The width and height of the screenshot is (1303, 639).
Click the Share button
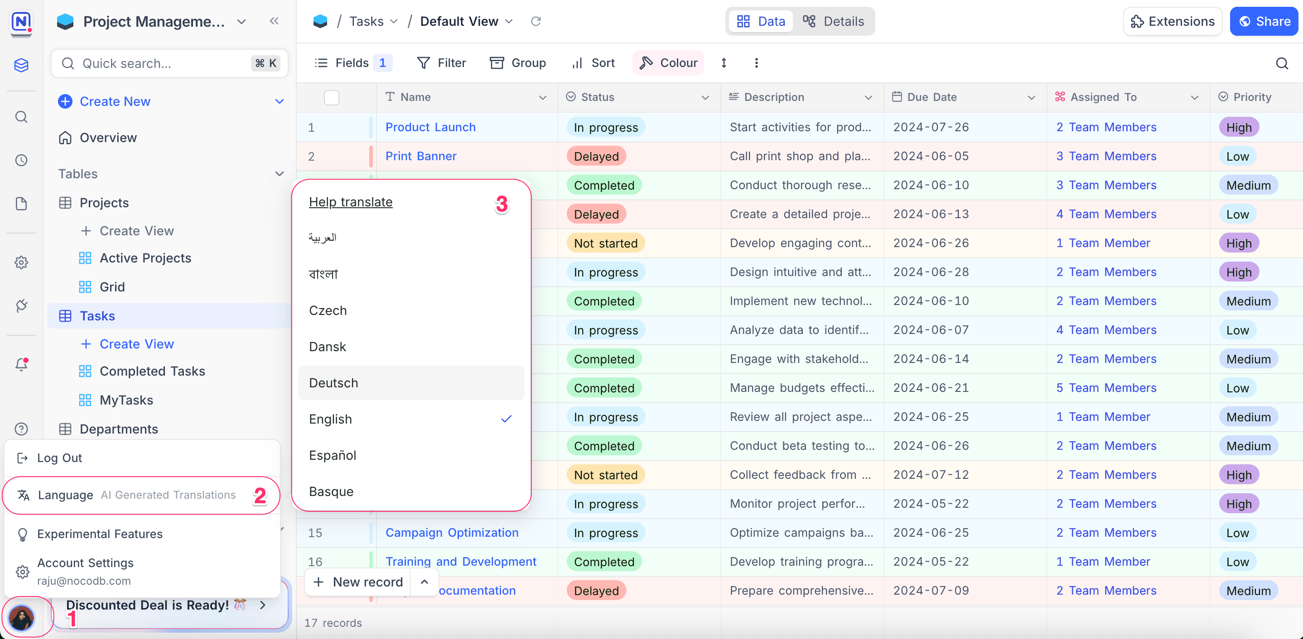(1264, 21)
